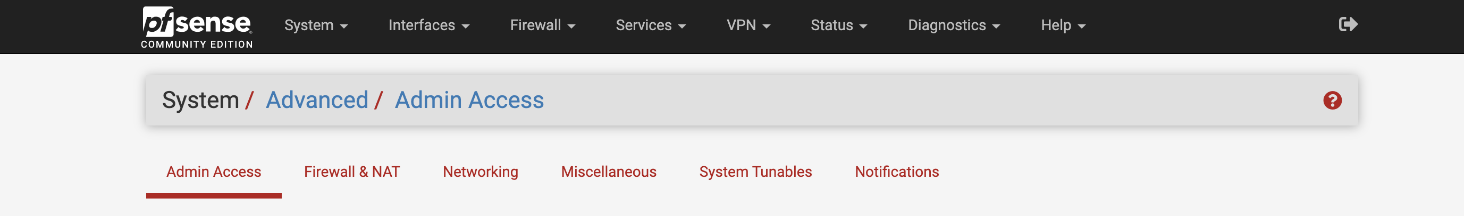This screenshot has width=1464, height=216.
Task: Expand the Help menu
Action: [x=1063, y=25]
